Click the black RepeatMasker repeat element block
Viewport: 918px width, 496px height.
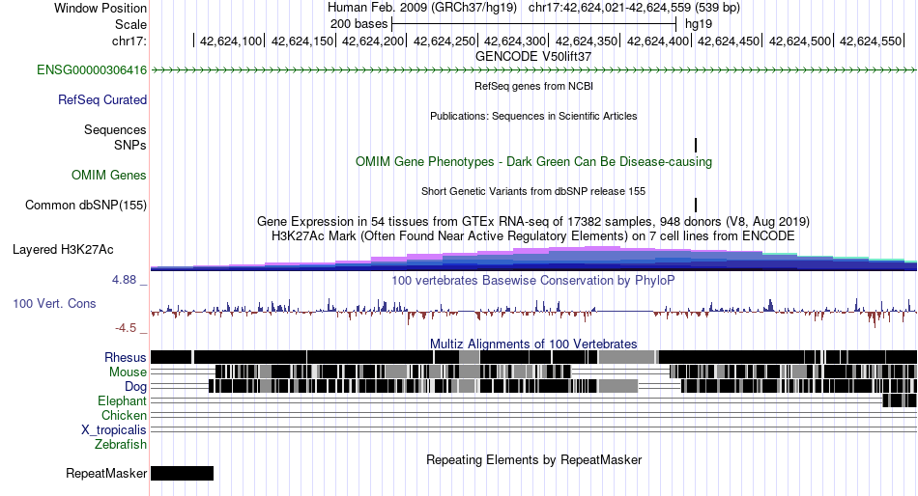[182, 473]
